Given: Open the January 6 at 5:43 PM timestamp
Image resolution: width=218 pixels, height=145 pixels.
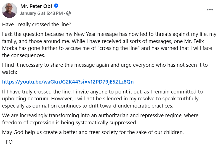Looking at the screenshot, I should 41,13.
